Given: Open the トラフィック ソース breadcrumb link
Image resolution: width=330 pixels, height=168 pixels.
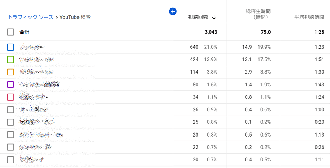Looking at the screenshot, I should point(30,17).
